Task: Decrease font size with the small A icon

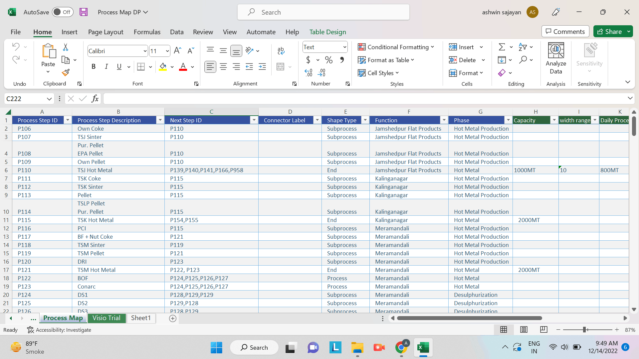Action: coord(191,51)
